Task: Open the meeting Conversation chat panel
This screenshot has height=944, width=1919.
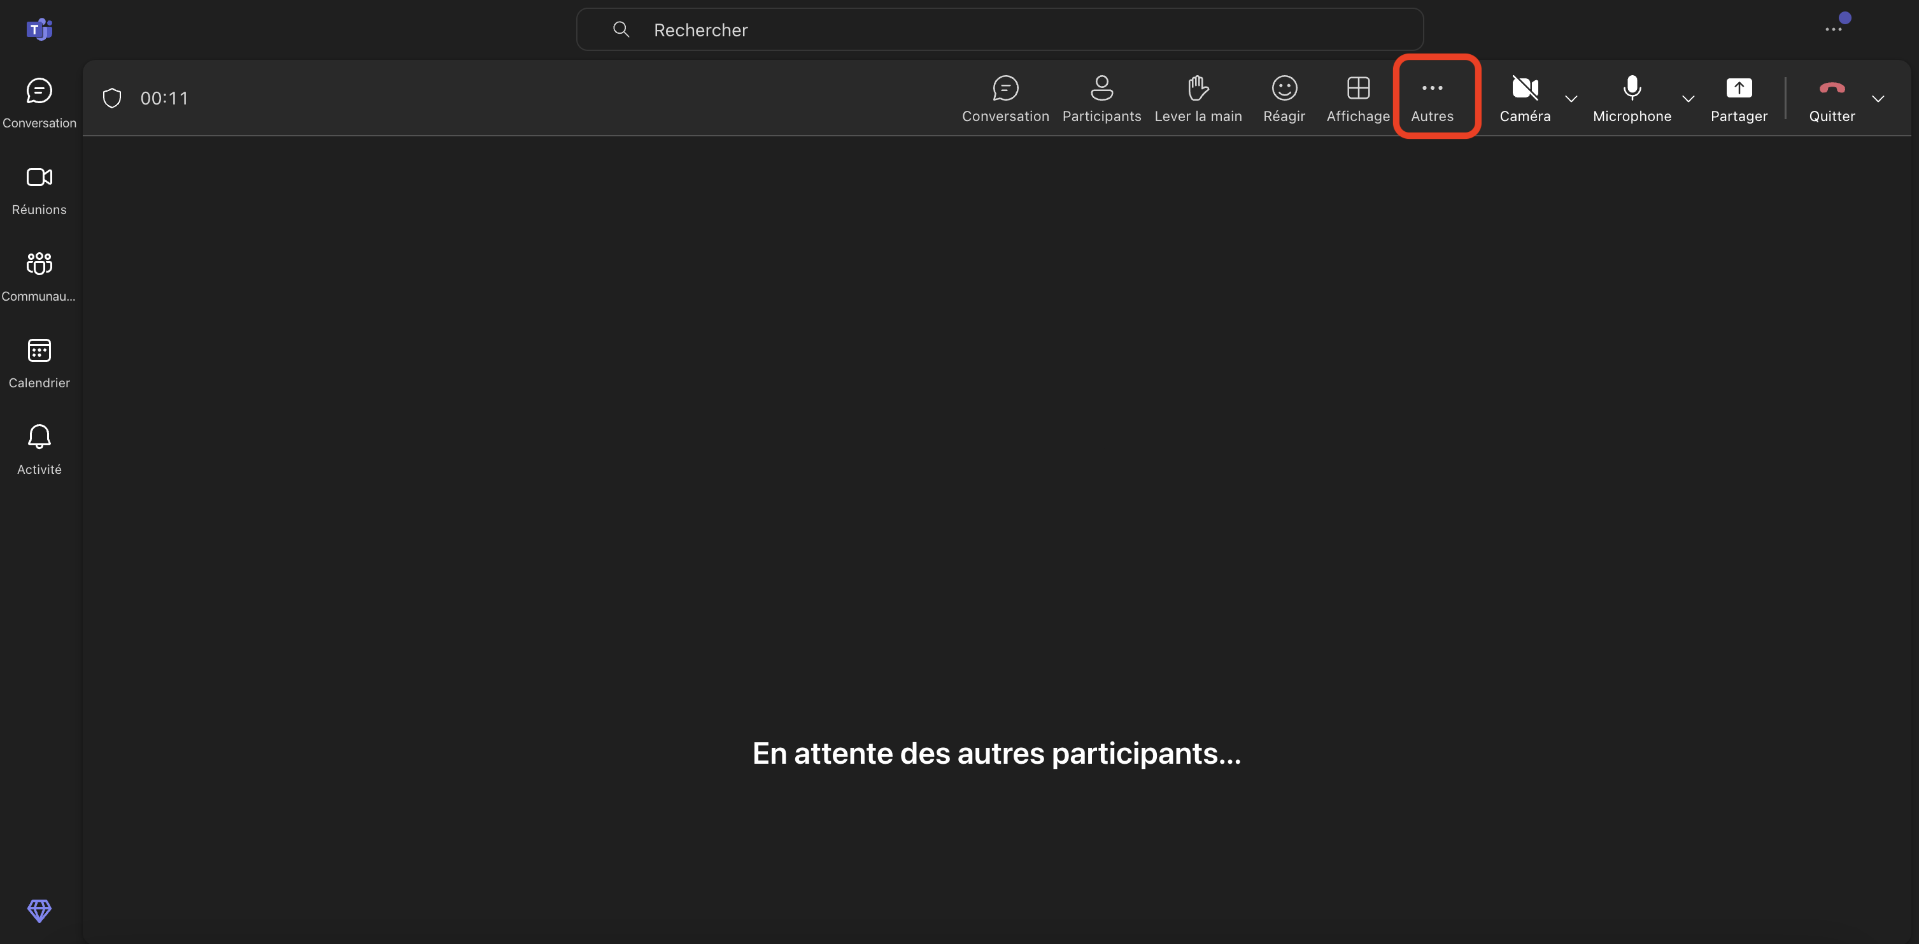Action: pos(1005,98)
